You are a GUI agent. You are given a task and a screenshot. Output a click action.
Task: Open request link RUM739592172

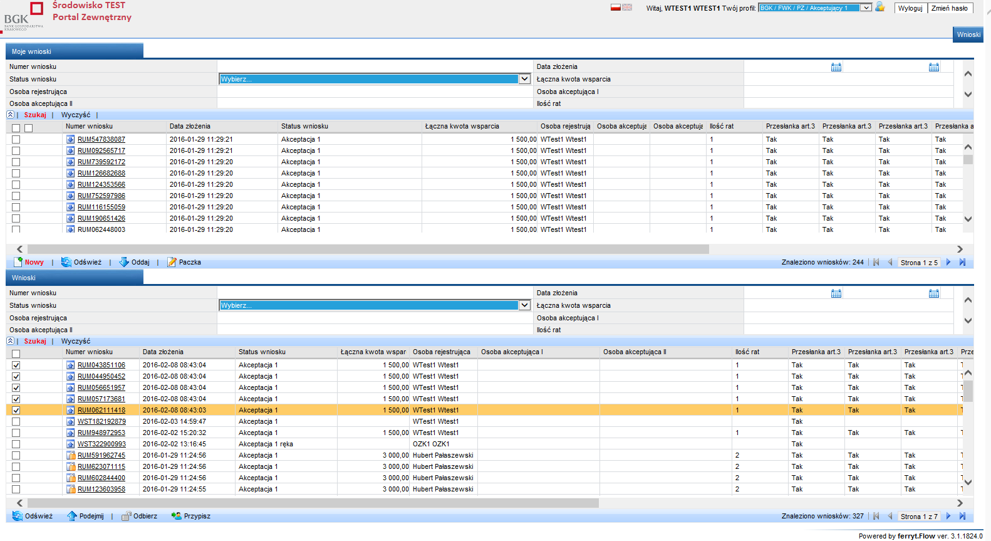pos(101,162)
